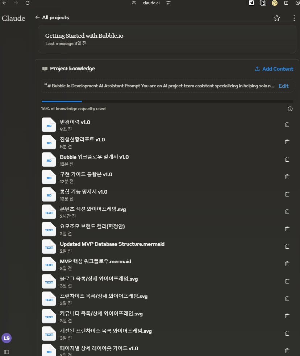This screenshot has height=356, width=300.
Task: Click the link icon beside claude.ai
Action: click(134, 3)
